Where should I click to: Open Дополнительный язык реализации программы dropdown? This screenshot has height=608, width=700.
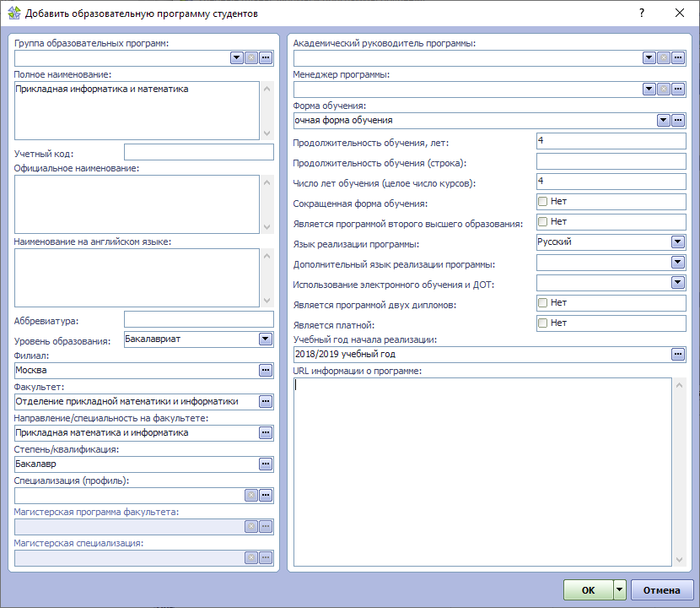(x=678, y=262)
